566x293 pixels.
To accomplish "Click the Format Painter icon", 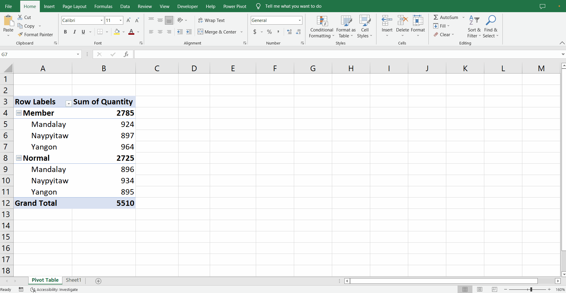I will point(20,34).
